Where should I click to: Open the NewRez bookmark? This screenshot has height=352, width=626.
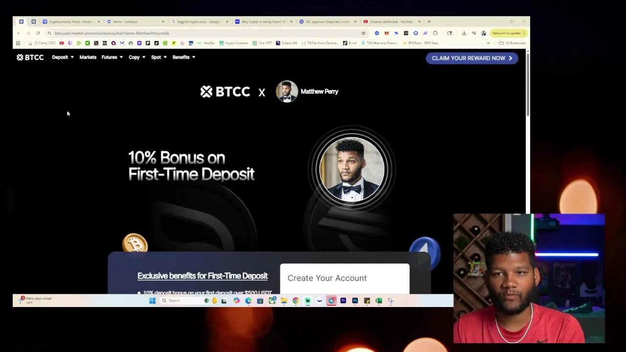tap(206, 43)
